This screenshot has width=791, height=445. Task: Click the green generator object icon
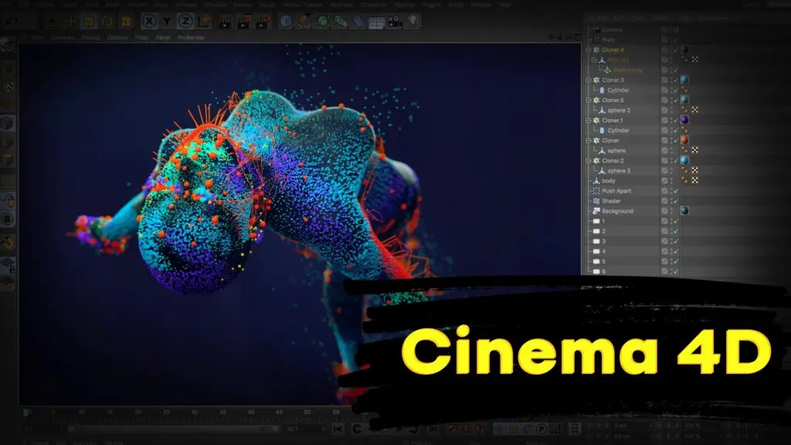click(322, 21)
